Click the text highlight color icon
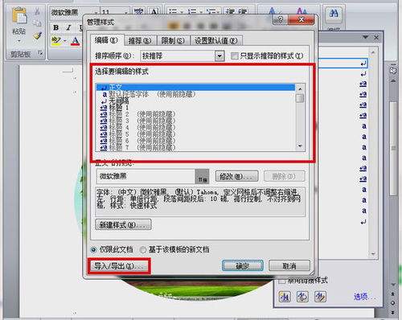402x320 pixels. pyautogui.click(x=56, y=41)
